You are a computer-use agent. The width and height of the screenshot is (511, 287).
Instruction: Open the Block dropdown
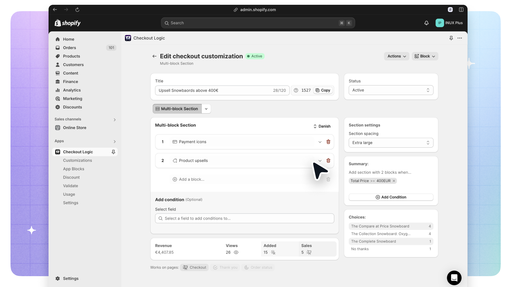pyautogui.click(x=425, y=56)
